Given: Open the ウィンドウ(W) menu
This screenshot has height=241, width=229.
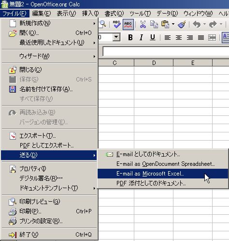Looking at the screenshot, I should (198, 14).
